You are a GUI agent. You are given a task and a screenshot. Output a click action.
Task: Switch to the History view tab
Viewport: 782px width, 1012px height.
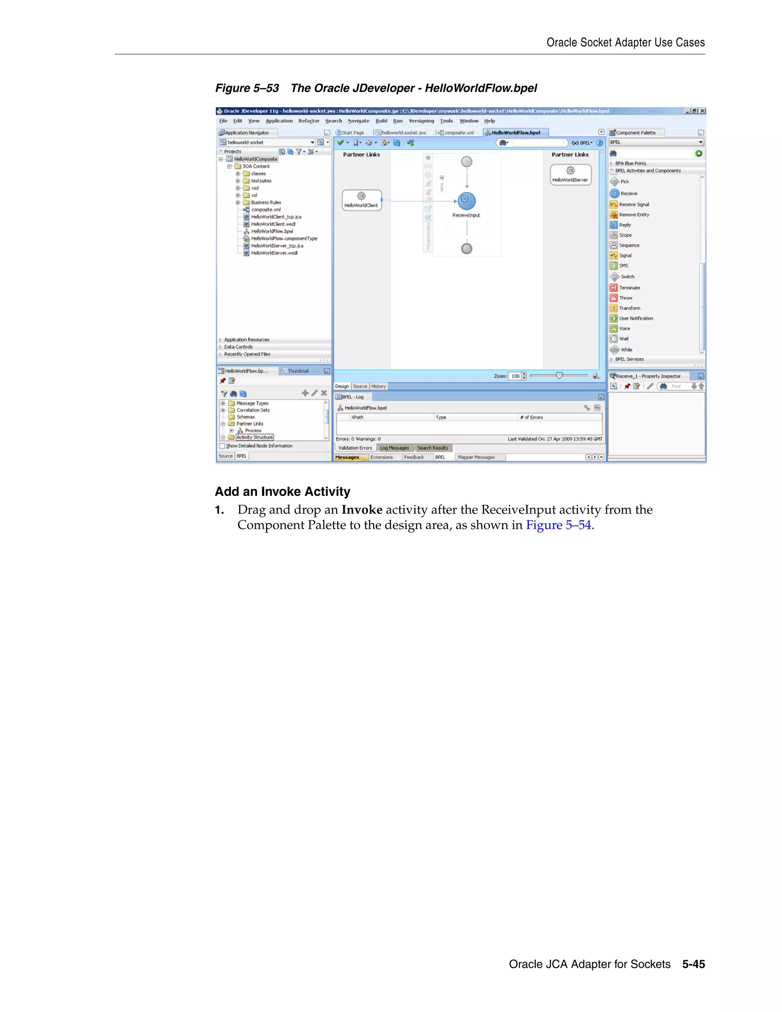tap(378, 386)
